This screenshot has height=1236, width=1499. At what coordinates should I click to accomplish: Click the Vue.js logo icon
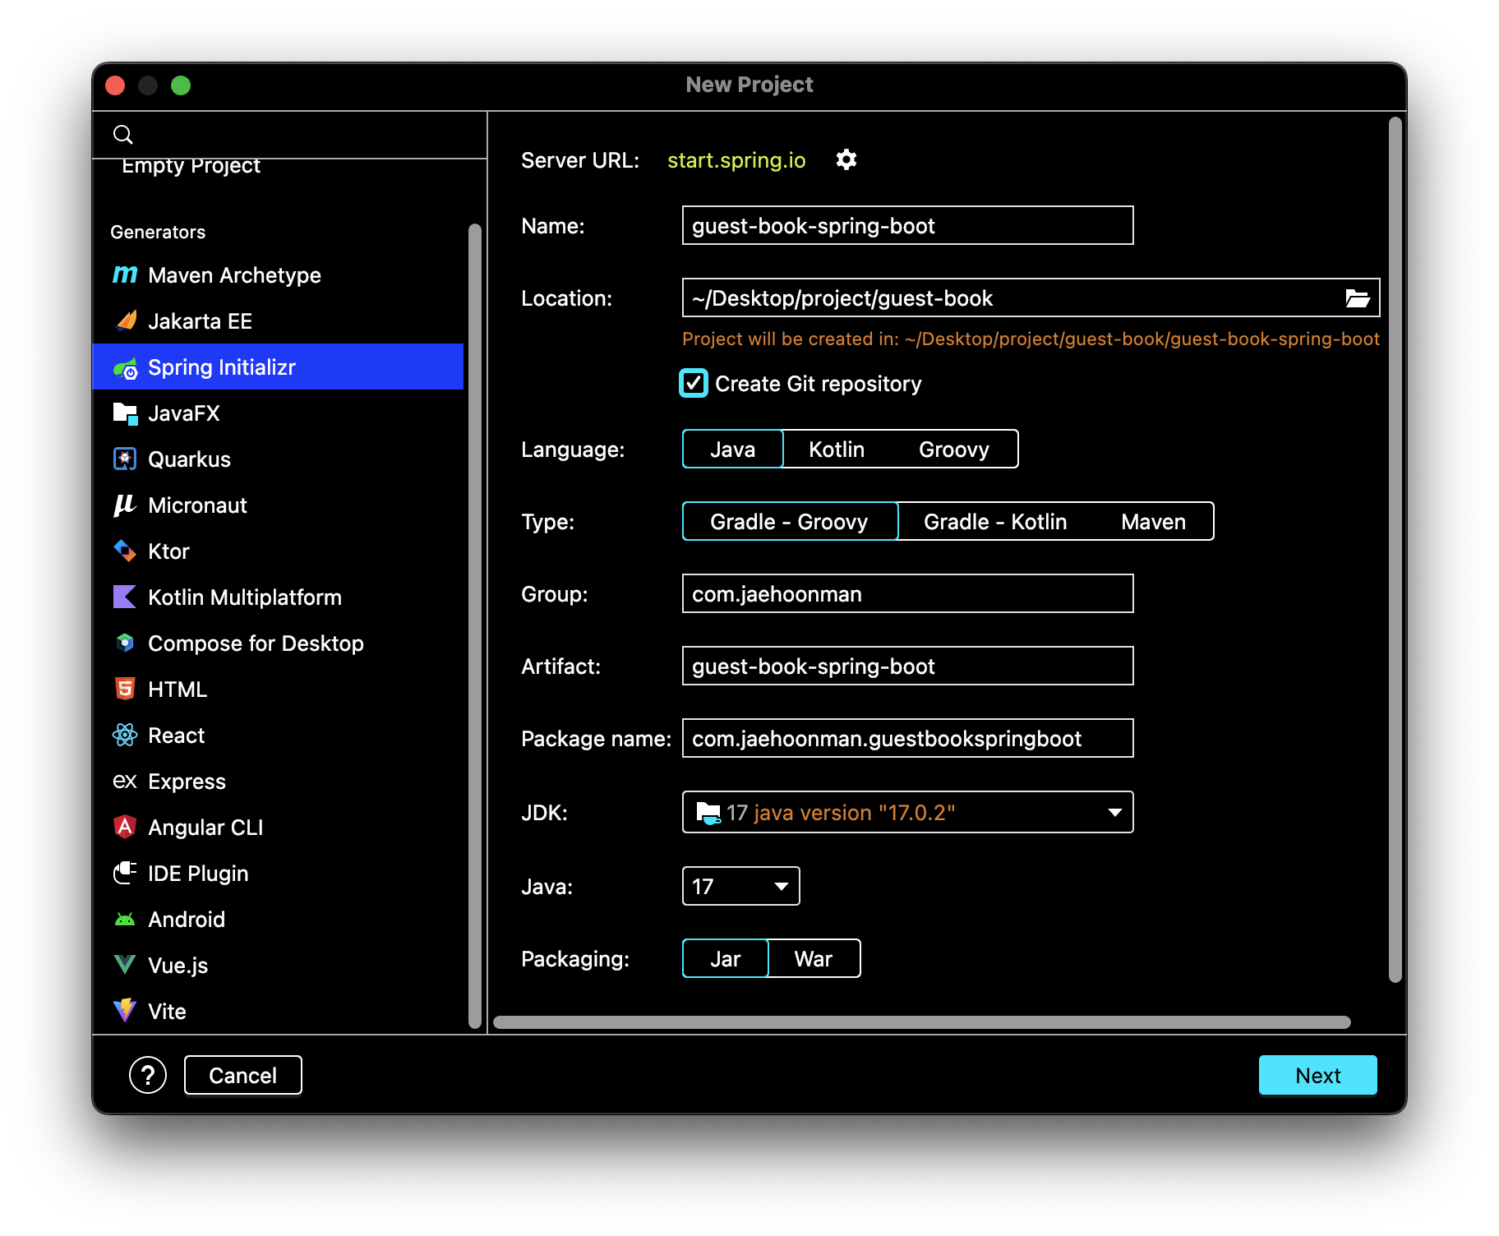(x=125, y=965)
